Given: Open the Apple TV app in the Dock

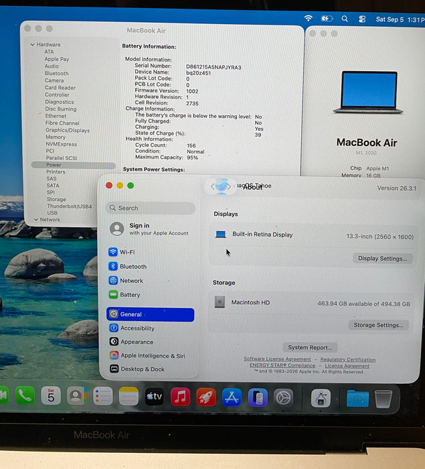Looking at the screenshot, I should (154, 397).
